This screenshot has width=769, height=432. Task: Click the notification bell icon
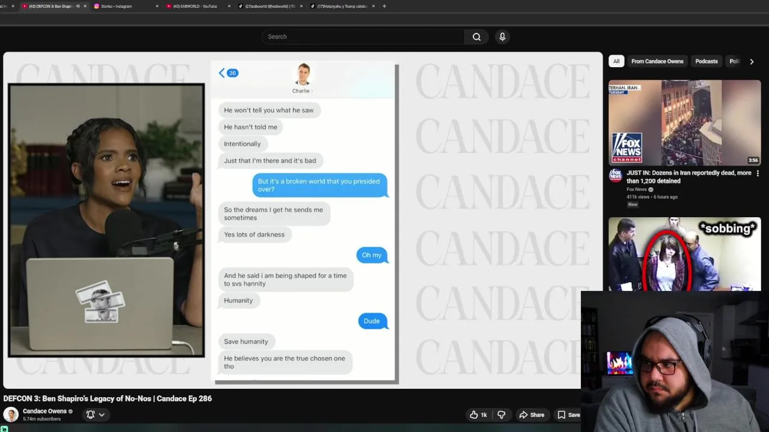pos(91,415)
